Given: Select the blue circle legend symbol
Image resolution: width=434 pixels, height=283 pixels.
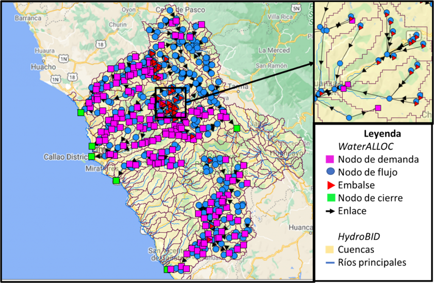Looking at the screenshot, I should point(331,172).
